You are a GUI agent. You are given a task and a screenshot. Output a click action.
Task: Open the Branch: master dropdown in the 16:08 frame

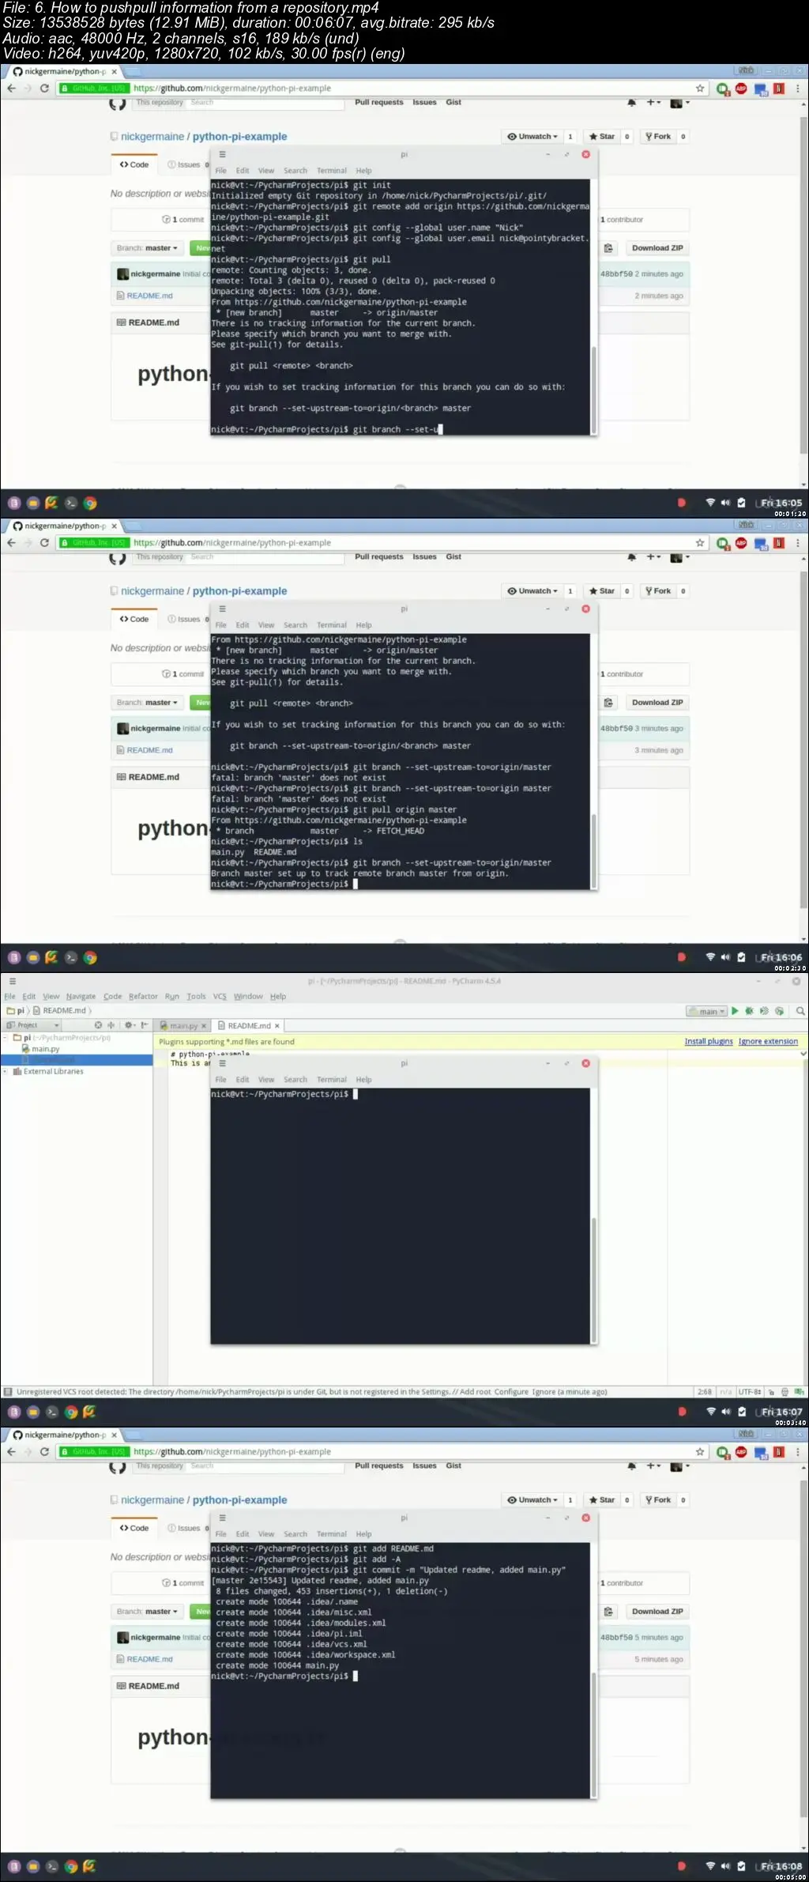click(x=147, y=1612)
